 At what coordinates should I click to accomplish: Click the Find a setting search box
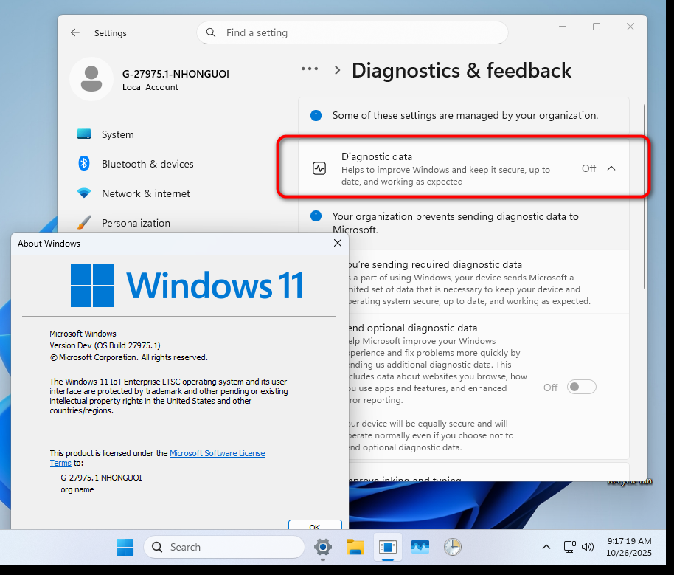(352, 32)
